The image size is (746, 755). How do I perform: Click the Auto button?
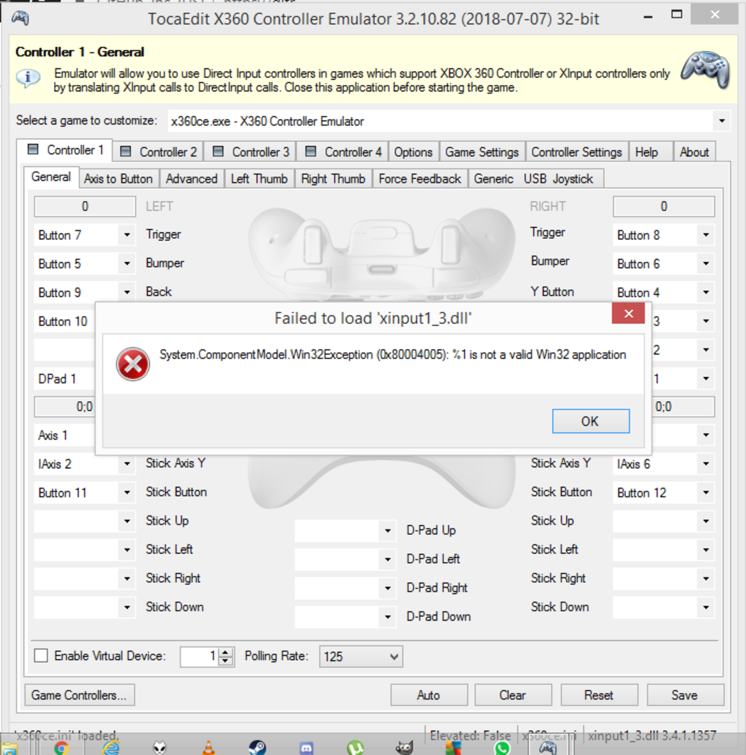[429, 695]
